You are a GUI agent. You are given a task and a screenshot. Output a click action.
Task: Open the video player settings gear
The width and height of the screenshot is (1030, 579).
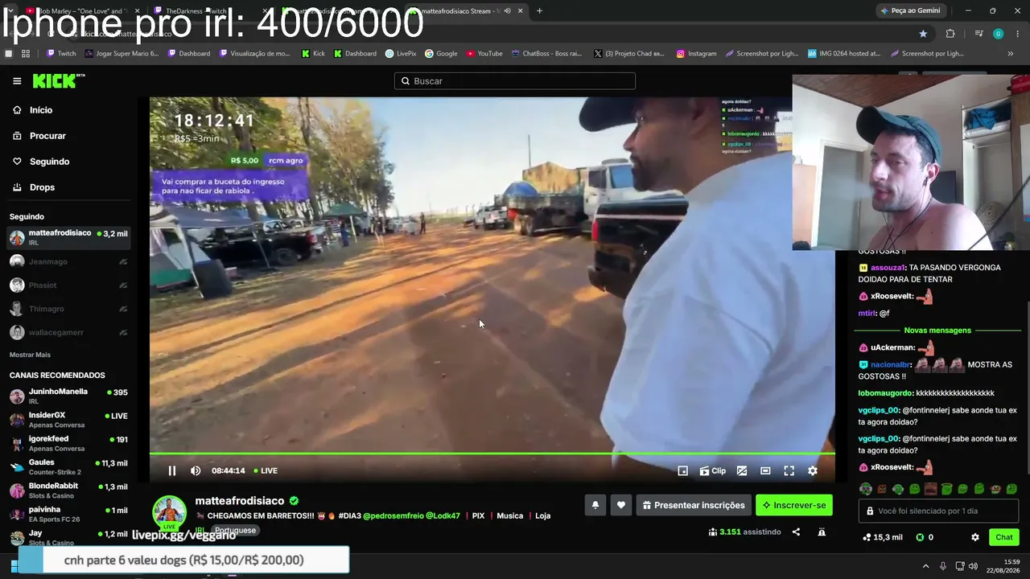tap(813, 471)
